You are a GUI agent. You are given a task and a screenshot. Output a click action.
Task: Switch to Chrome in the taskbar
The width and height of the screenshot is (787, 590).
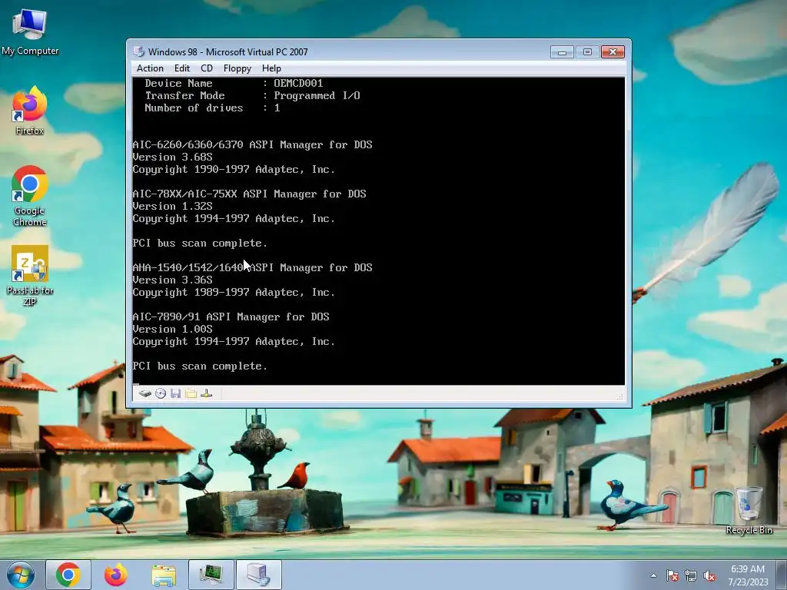point(68,575)
